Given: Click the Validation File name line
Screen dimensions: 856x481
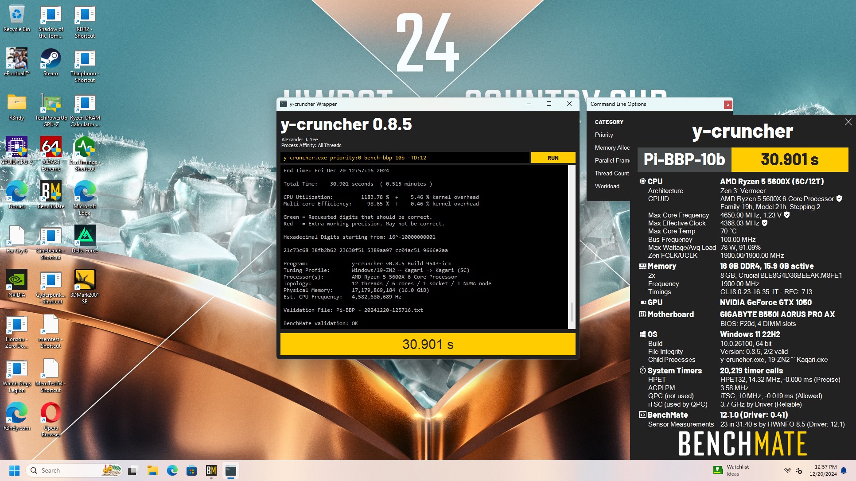Looking at the screenshot, I should click(x=353, y=310).
